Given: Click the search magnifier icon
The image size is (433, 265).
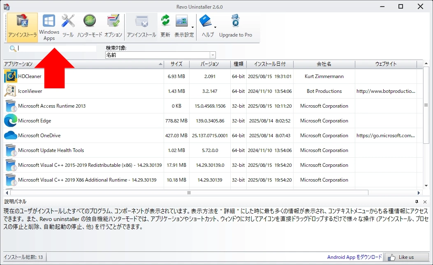Looking at the screenshot, I should click(x=13, y=48).
